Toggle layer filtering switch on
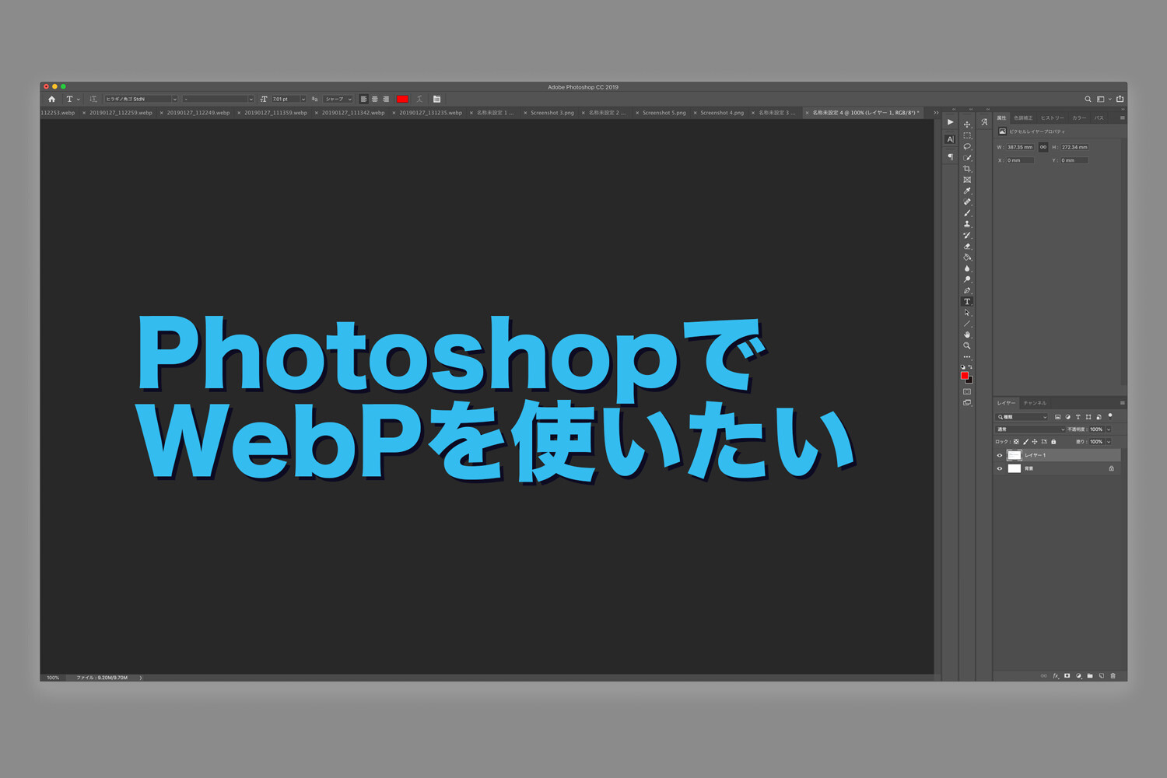This screenshot has width=1167, height=778. (1110, 416)
